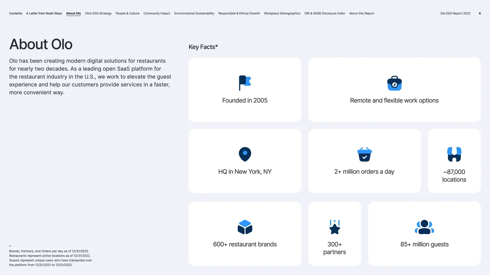Open the Community Impact section

click(x=157, y=13)
